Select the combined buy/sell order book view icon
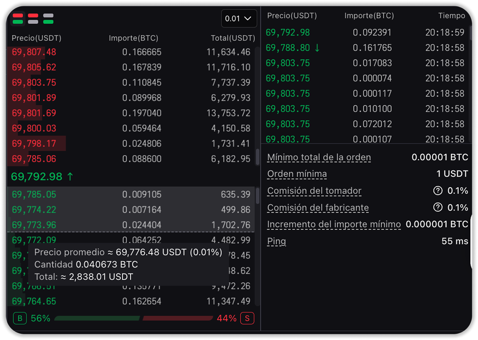The width and height of the screenshot is (478, 340). [18, 19]
